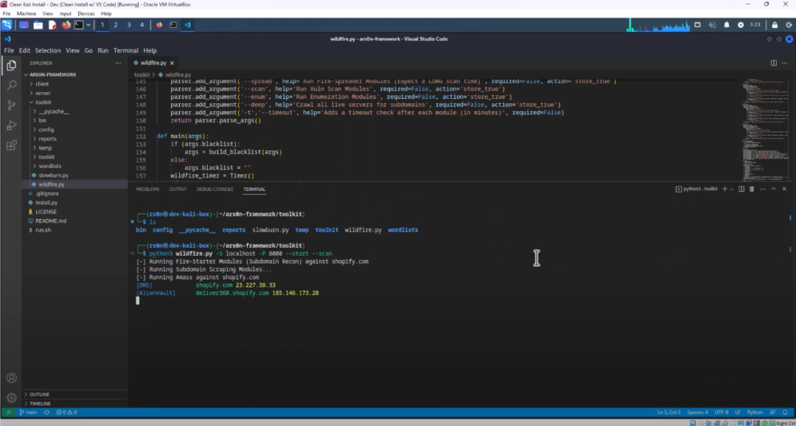Click the main branch in the status bar
This screenshot has width=796, height=426.
(x=29, y=412)
